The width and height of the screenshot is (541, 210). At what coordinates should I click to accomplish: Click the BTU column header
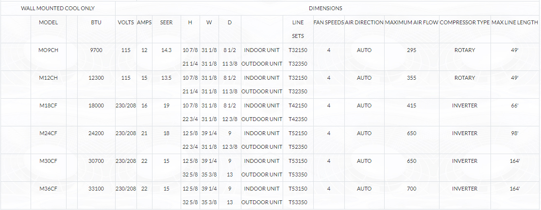[x=96, y=22]
